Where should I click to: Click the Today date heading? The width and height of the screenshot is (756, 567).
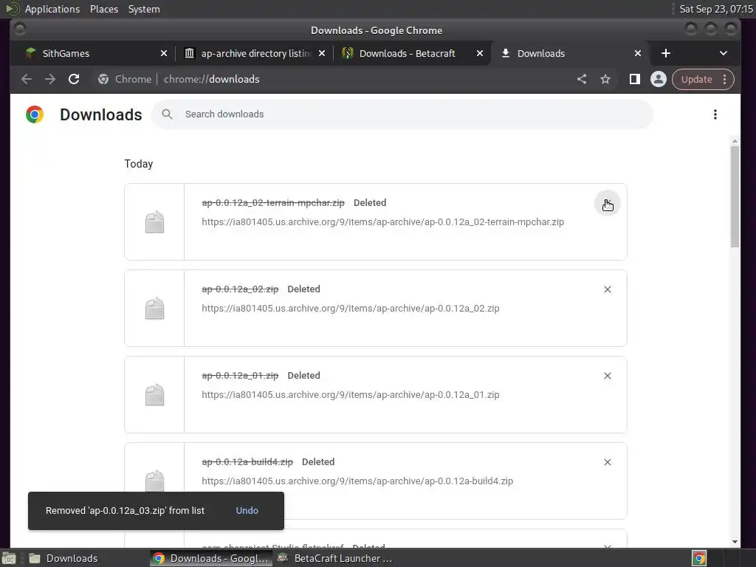139,164
